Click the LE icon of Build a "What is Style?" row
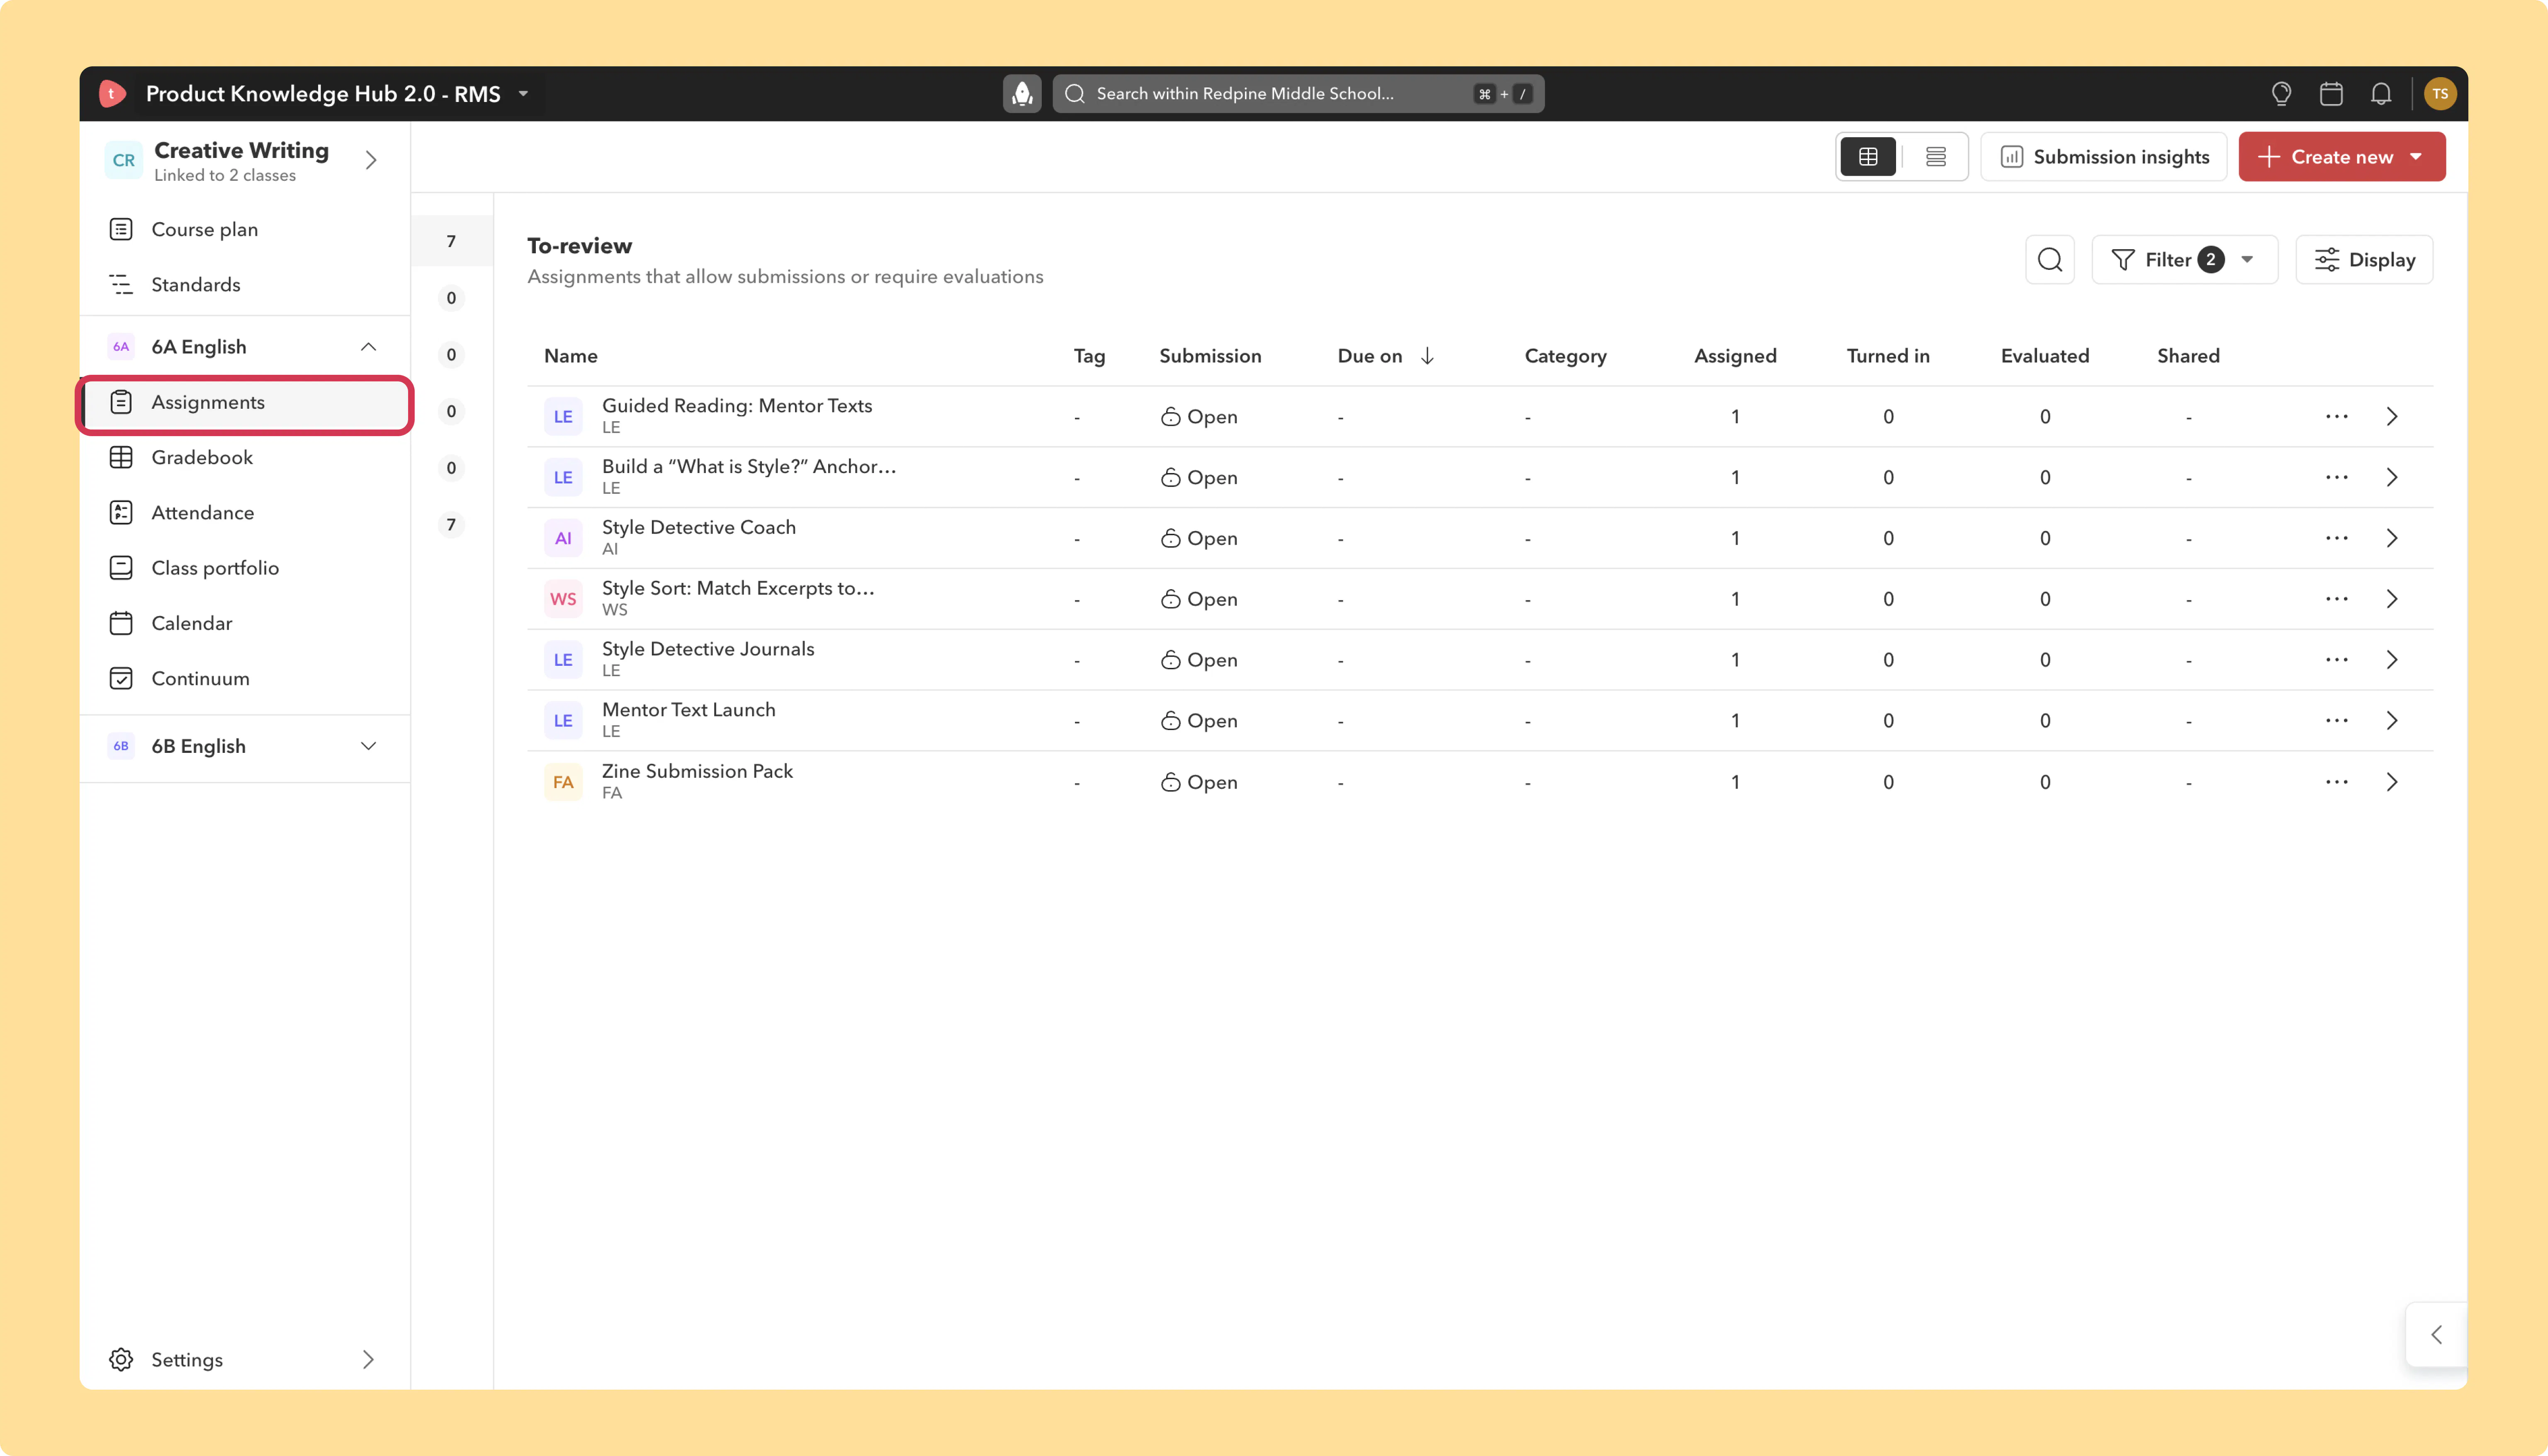 [x=563, y=477]
